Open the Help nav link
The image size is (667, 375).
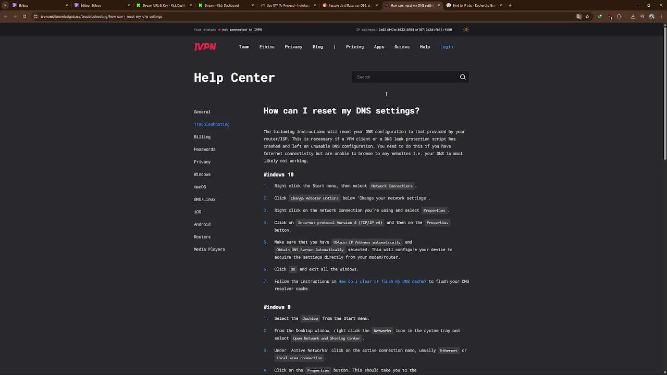tap(425, 47)
